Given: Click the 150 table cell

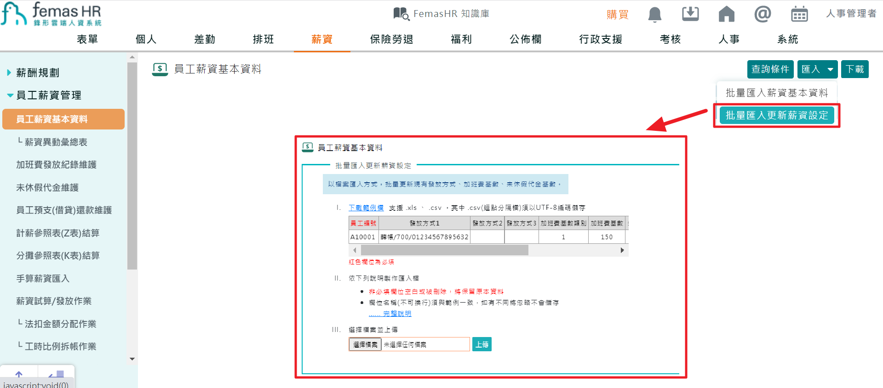Looking at the screenshot, I should [x=607, y=237].
